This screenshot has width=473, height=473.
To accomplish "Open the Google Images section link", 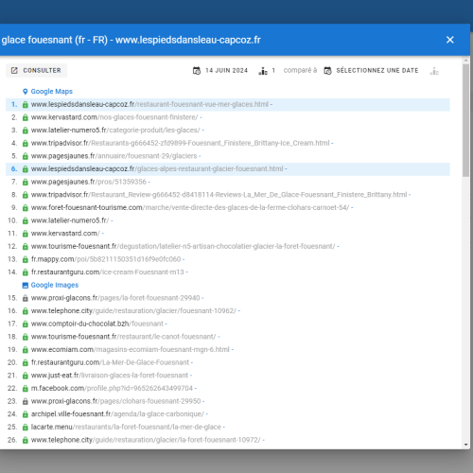I will tap(55, 285).
